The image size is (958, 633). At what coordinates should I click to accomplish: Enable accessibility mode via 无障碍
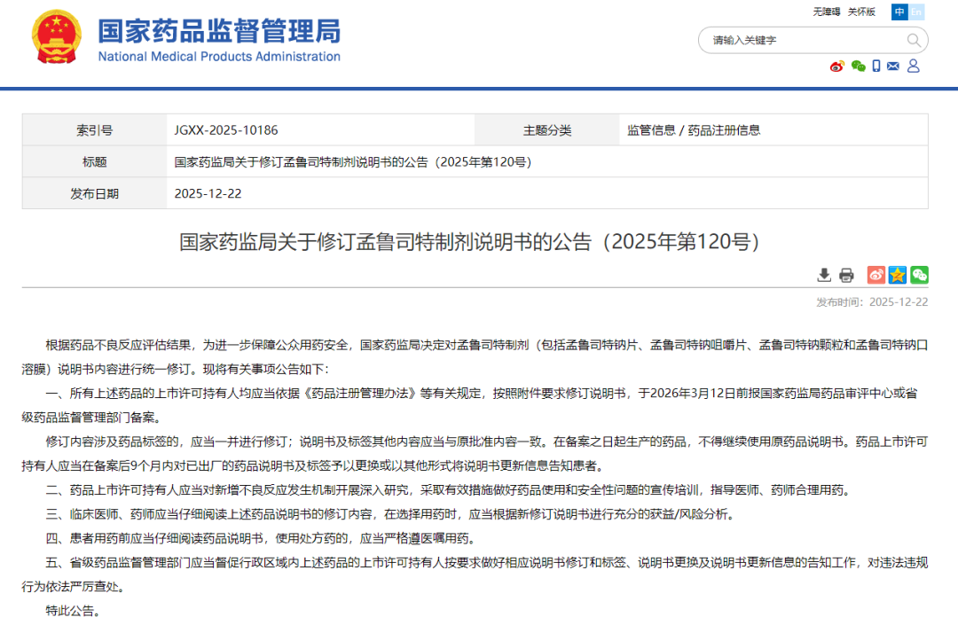click(827, 12)
